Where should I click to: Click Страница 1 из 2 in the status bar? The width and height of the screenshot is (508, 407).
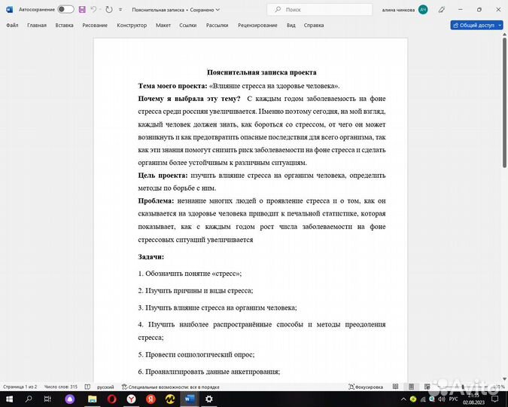pos(20,387)
